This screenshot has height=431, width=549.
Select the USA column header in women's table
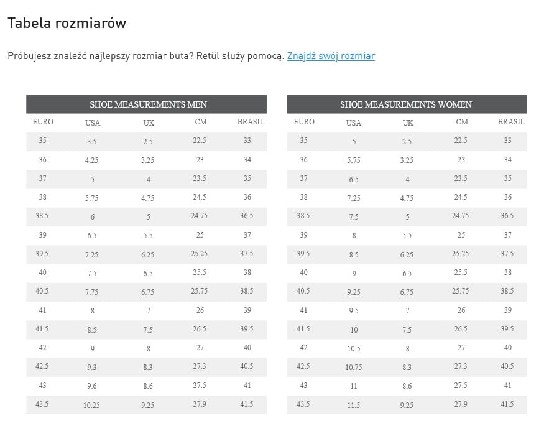click(x=353, y=123)
